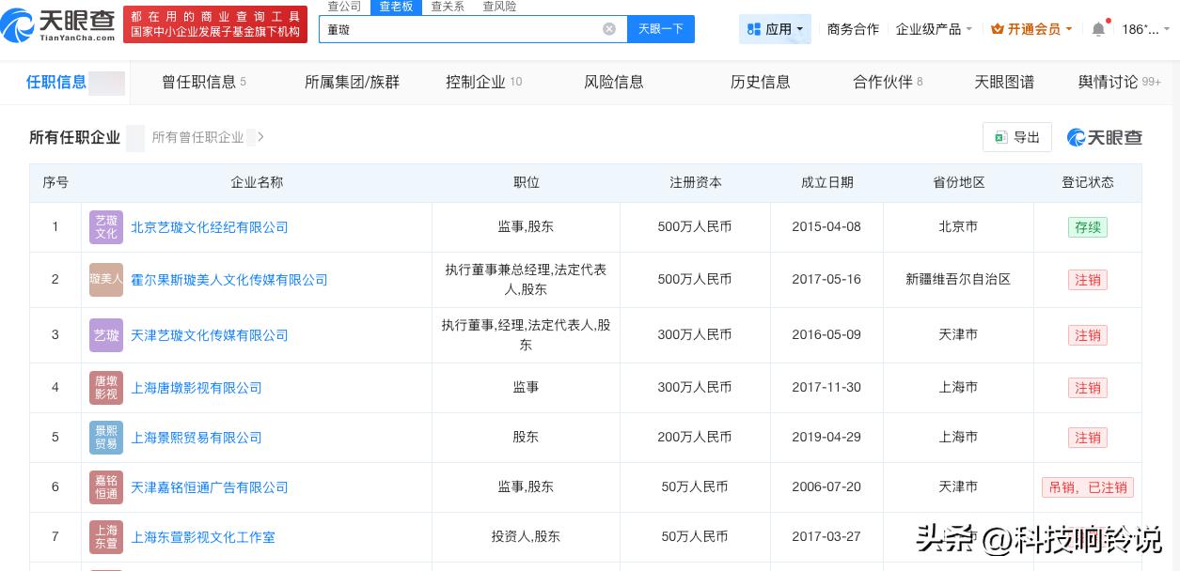Open the 开通会员 dropdown
Image resolution: width=1180 pixels, height=571 pixels.
point(1031,29)
